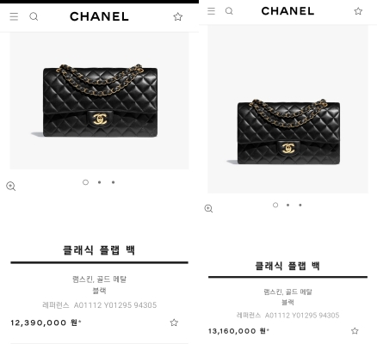Select first carousel dot under right bag
The width and height of the screenshot is (377, 344).
tap(275, 205)
